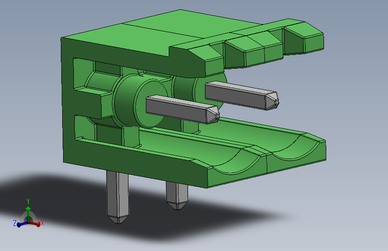Viewport: 388px width, 251px height.
Task: Select the shorter vertical pin under the housing
Action: pos(177,196)
